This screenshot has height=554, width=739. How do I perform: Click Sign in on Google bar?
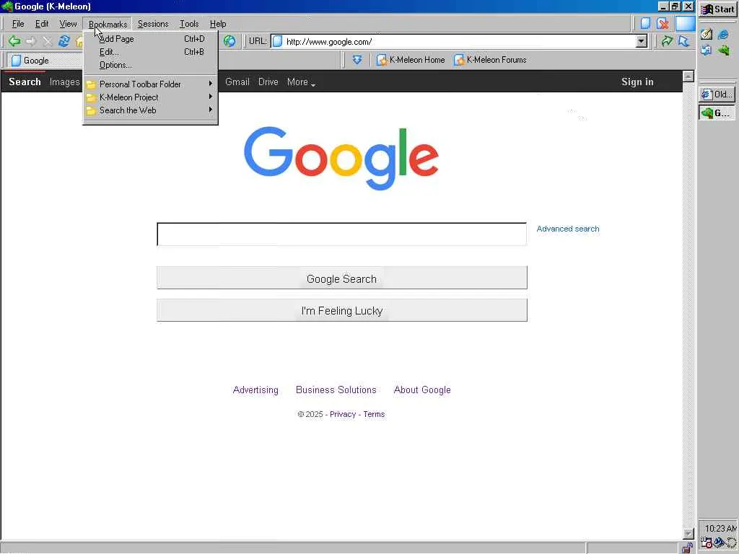click(x=637, y=82)
